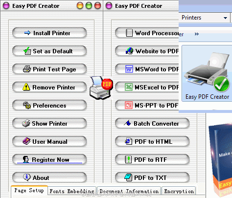Open the Batch Converter button

coord(152,123)
